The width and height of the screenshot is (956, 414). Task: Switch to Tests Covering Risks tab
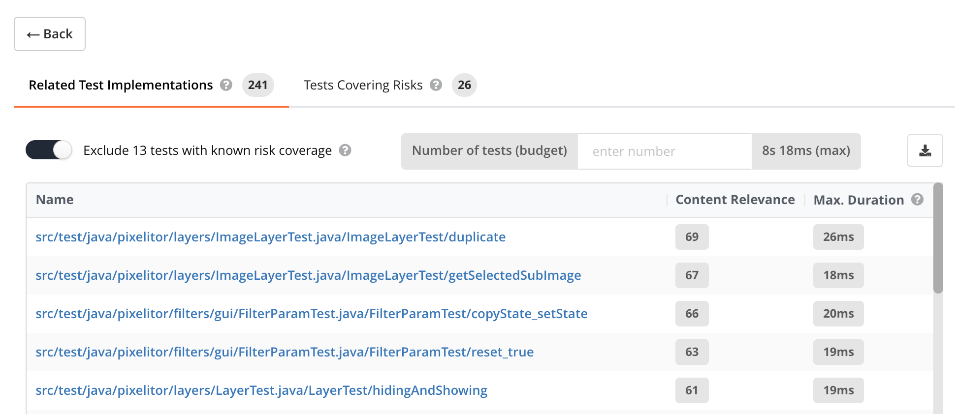(x=390, y=85)
